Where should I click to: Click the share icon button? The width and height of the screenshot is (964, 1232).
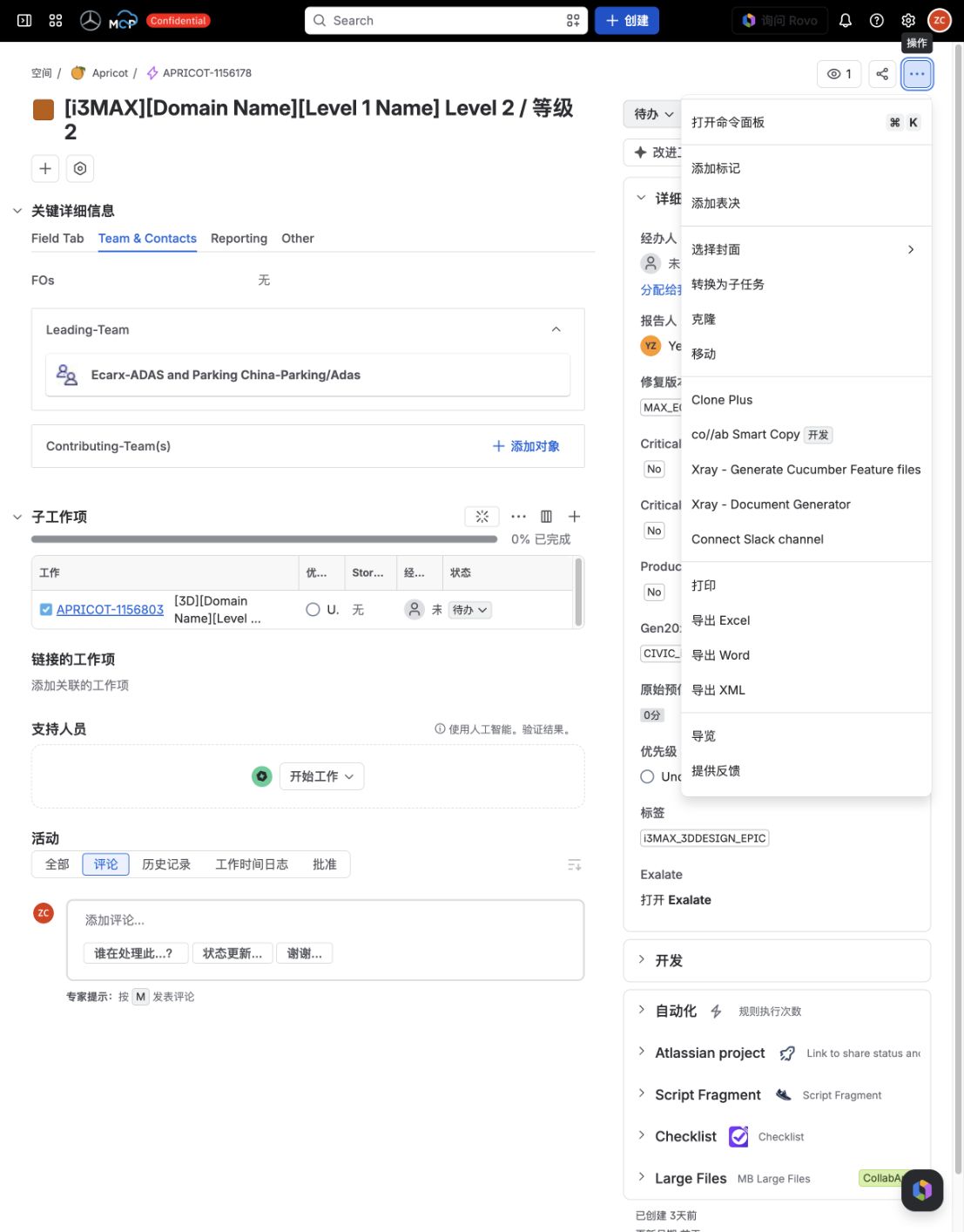click(x=882, y=74)
